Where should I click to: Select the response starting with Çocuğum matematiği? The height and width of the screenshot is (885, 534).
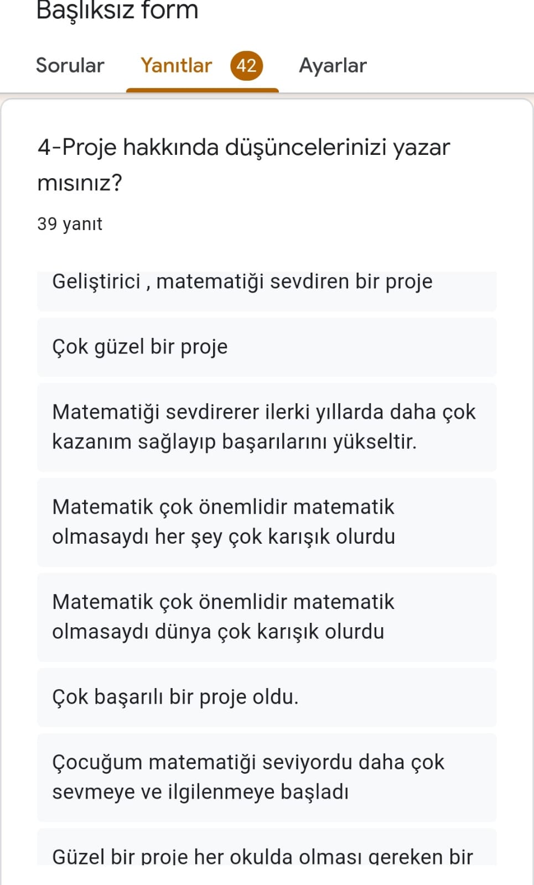247,777
